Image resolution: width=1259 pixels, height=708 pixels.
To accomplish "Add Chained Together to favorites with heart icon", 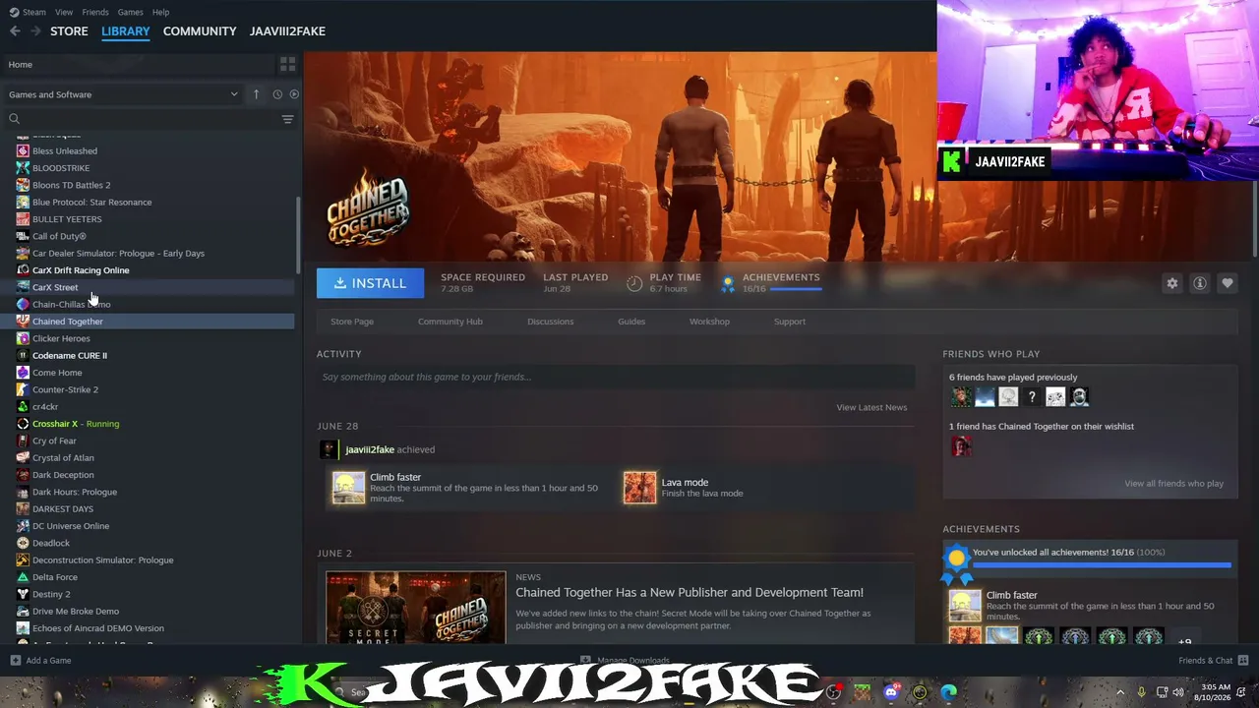I will [x=1227, y=283].
